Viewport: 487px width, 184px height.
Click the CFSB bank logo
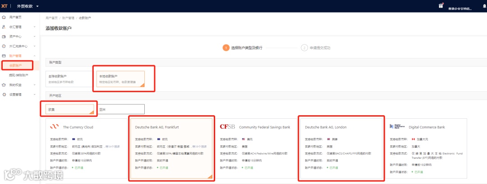click(227, 127)
